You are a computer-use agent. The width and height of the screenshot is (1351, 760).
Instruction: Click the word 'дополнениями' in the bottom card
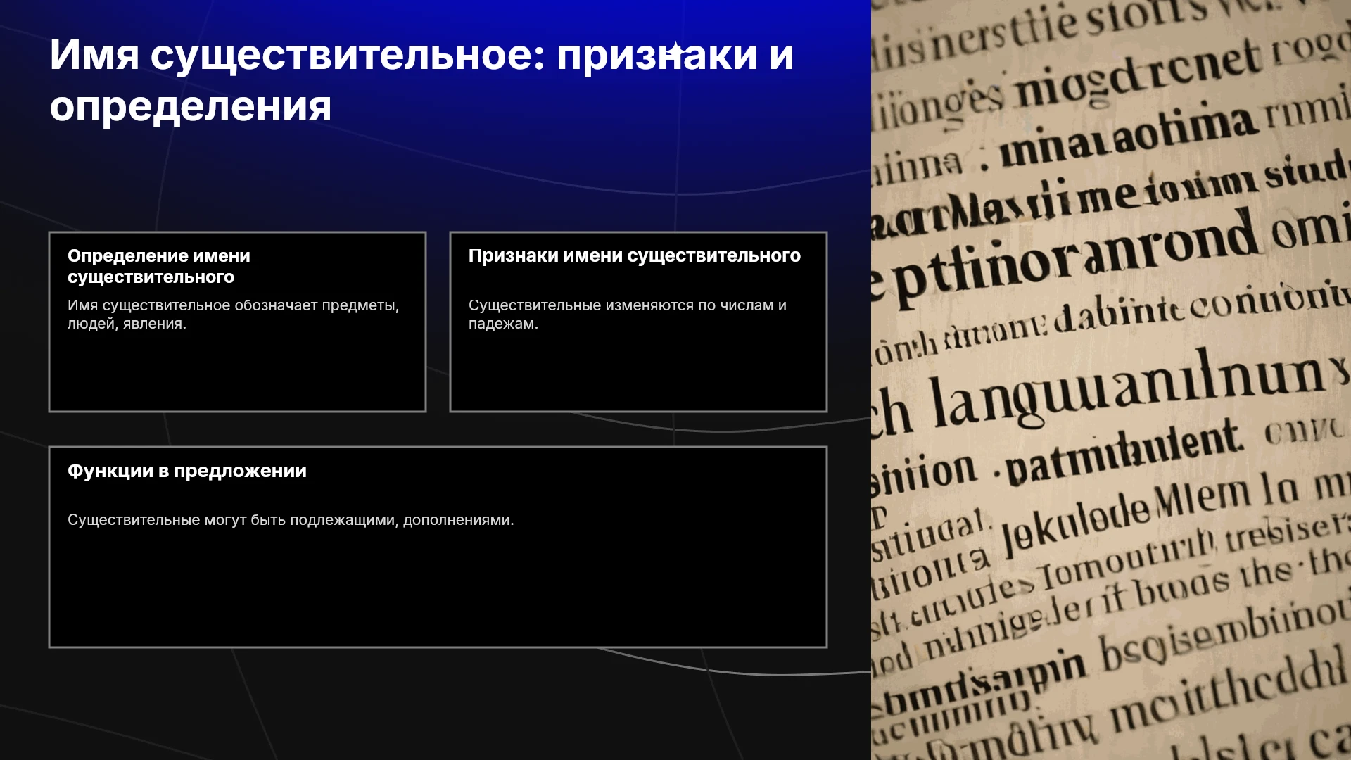457,520
